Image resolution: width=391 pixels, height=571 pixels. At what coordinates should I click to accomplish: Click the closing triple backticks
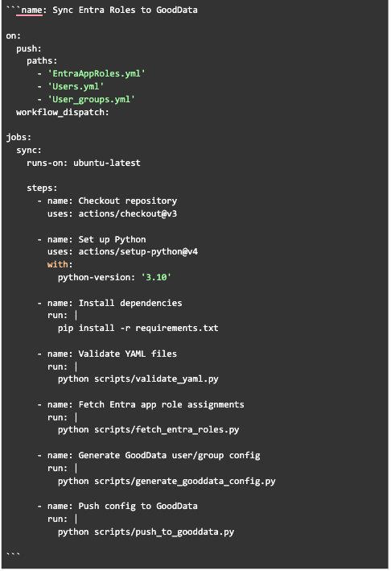pyautogui.click(x=13, y=554)
